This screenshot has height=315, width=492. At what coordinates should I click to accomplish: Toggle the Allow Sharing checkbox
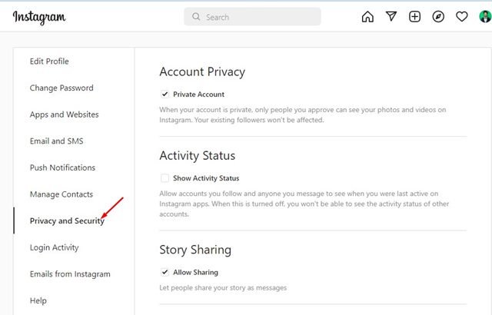(x=165, y=272)
